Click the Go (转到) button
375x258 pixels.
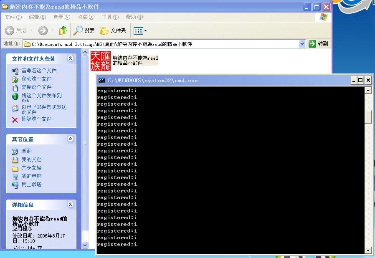click(x=318, y=44)
